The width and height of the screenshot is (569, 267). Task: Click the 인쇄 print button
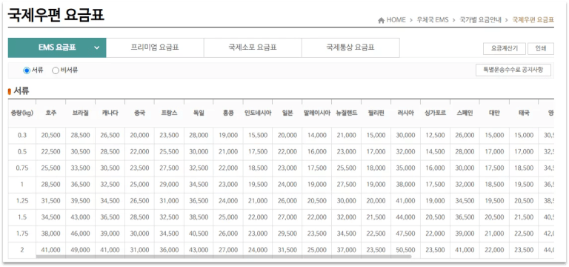pos(541,49)
